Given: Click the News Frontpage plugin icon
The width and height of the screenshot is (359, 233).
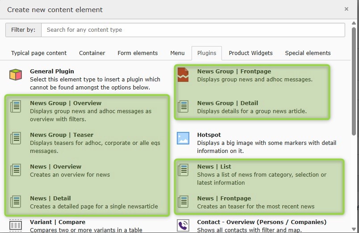Looking at the screenshot, I should 183,202.
